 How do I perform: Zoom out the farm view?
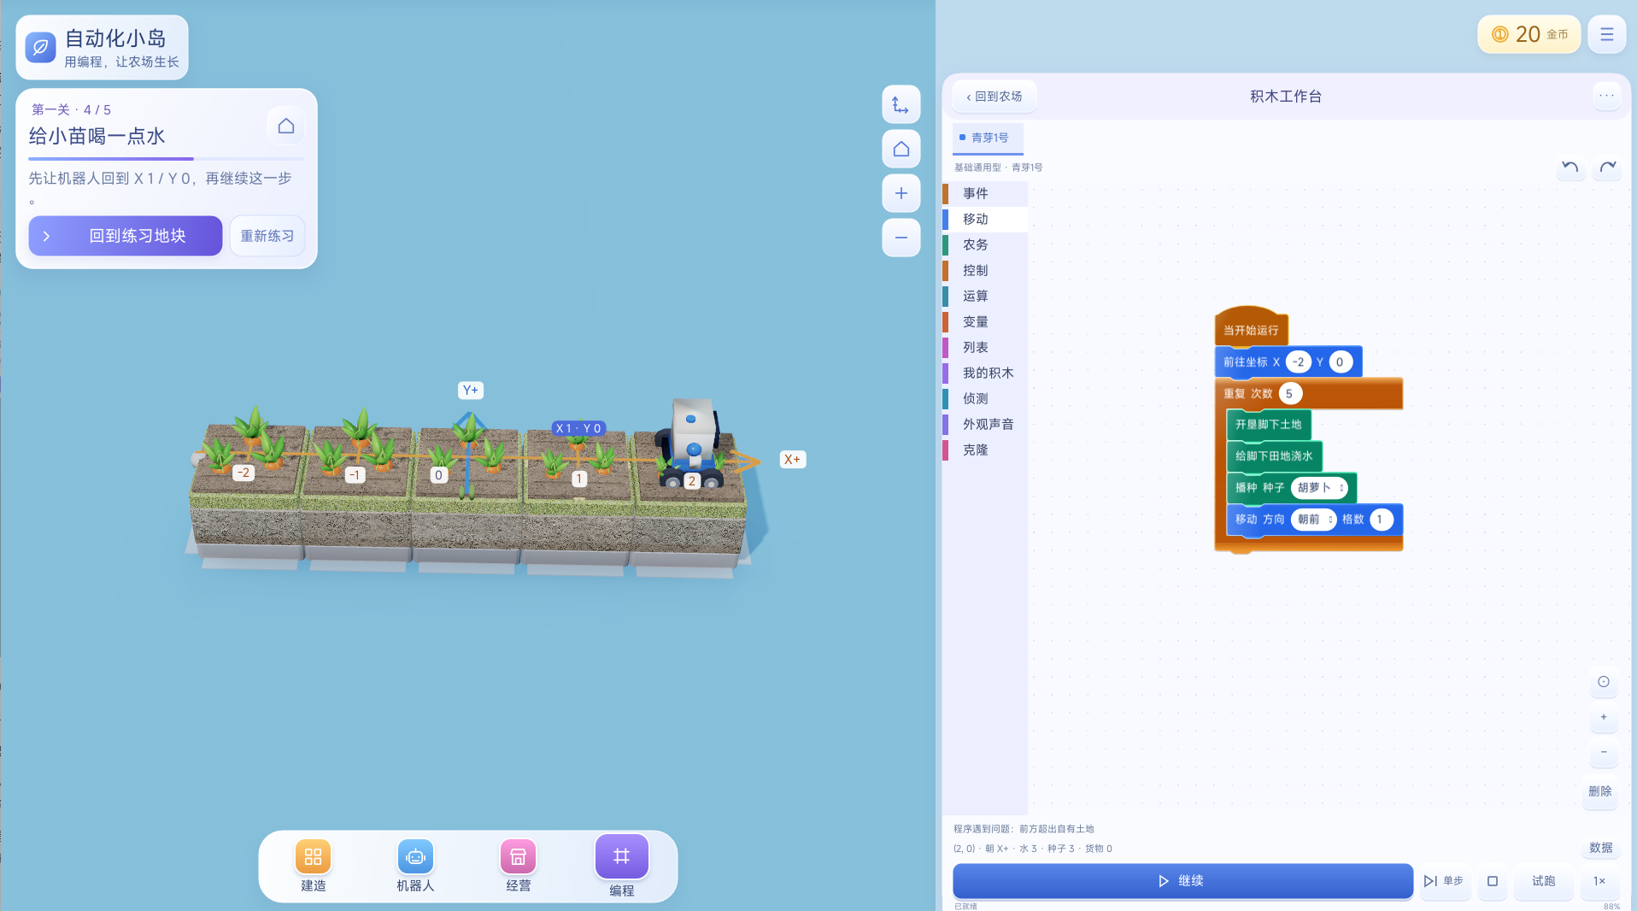(901, 238)
